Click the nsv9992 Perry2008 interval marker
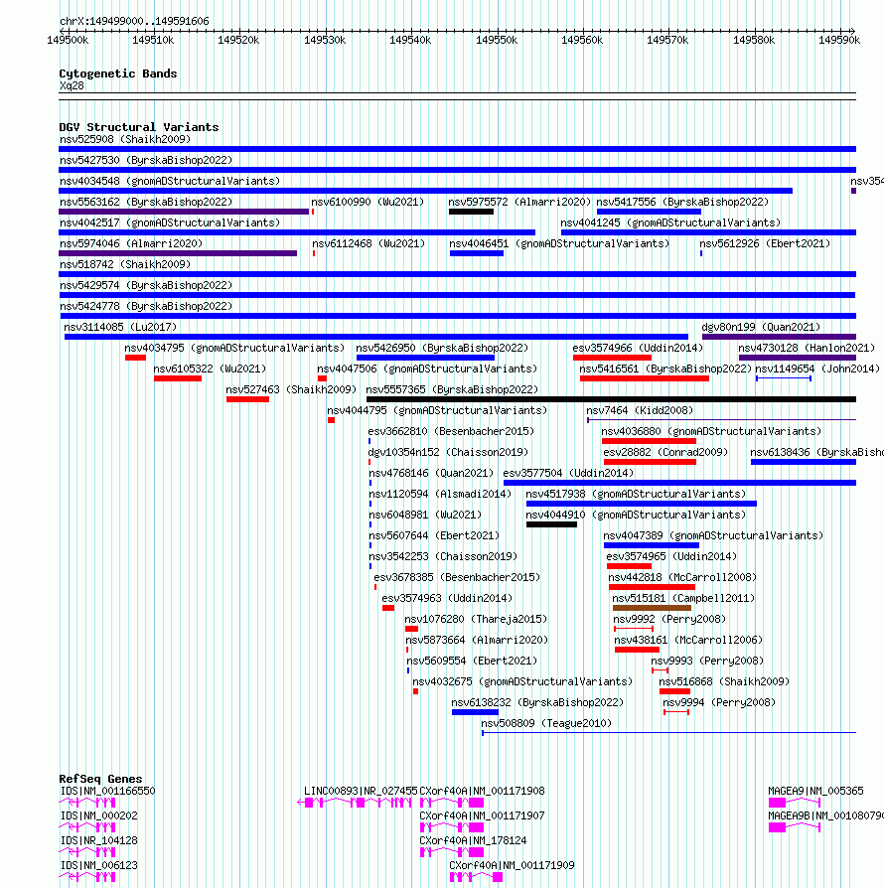 point(634,629)
